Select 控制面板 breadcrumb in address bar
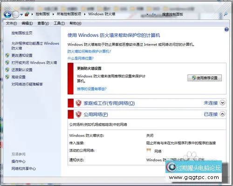 [42, 14]
